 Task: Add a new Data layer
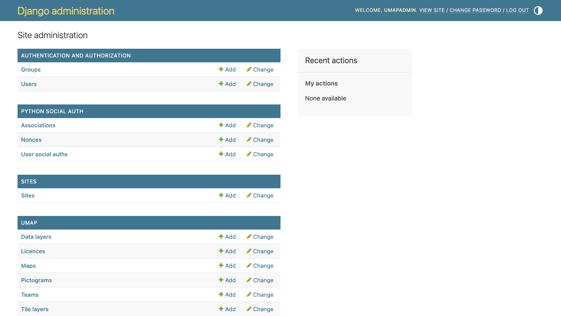(x=227, y=237)
